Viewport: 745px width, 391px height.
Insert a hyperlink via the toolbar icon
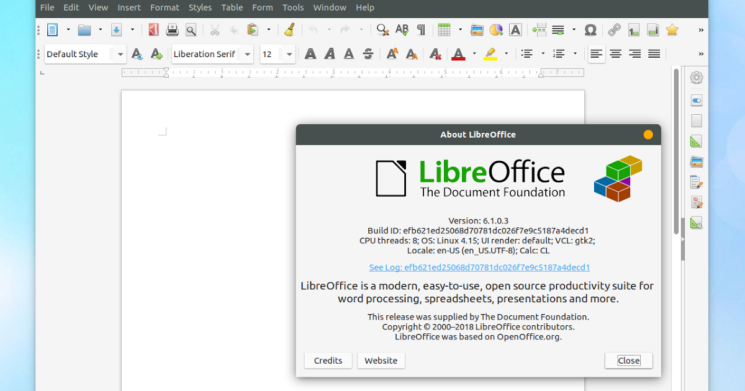coord(614,29)
